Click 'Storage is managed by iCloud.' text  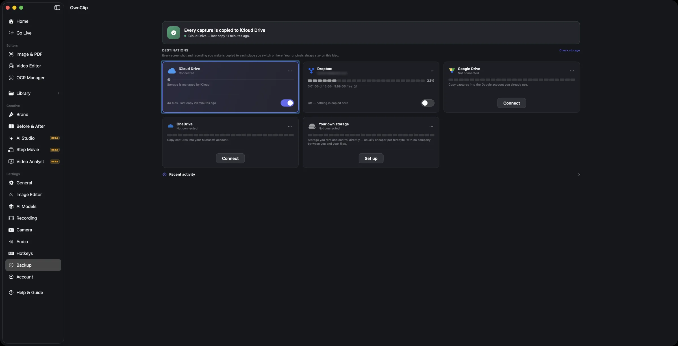pyautogui.click(x=188, y=85)
